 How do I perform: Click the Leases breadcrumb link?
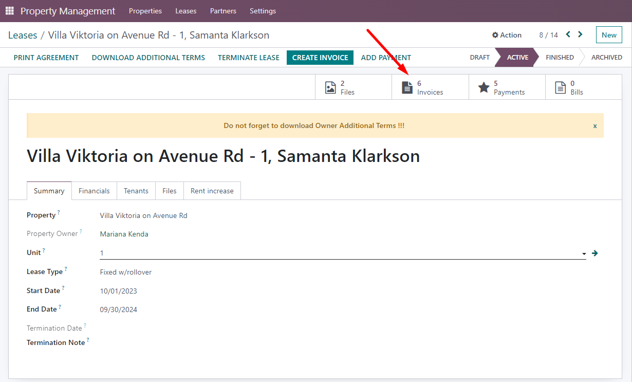tap(23, 35)
